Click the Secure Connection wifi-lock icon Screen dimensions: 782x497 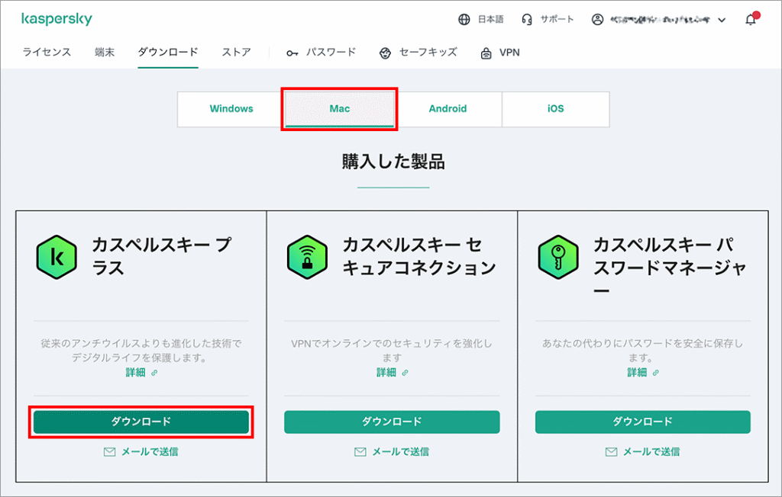pyautogui.click(x=307, y=257)
